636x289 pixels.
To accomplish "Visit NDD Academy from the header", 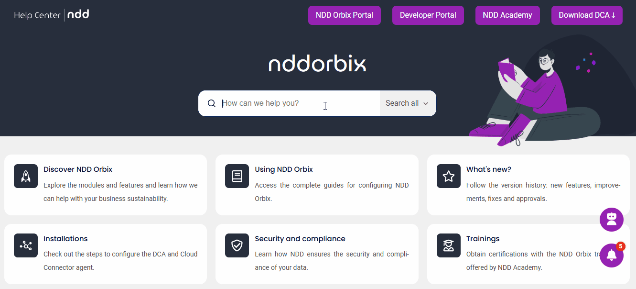I will (507, 15).
